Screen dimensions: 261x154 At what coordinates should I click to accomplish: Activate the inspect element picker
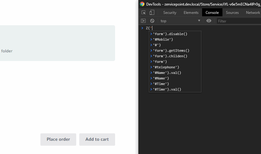click(143, 13)
